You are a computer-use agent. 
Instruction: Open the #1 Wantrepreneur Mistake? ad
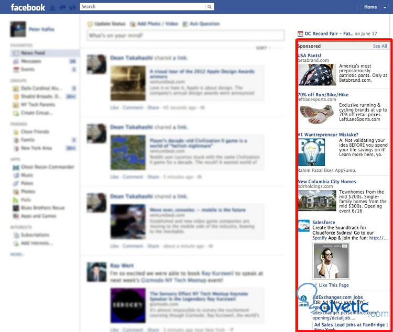click(328, 135)
